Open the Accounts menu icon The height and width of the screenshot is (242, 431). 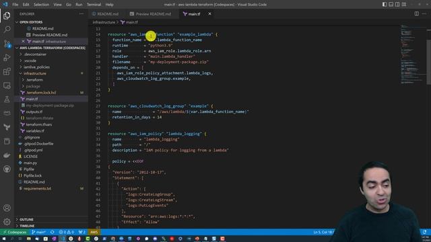tap(7, 208)
